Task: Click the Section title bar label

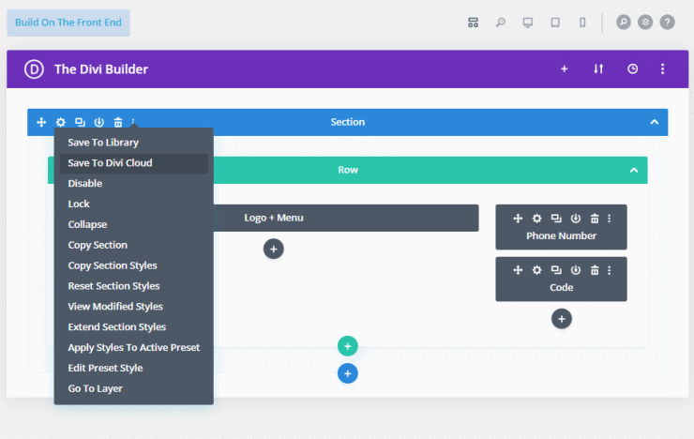Action: [348, 122]
